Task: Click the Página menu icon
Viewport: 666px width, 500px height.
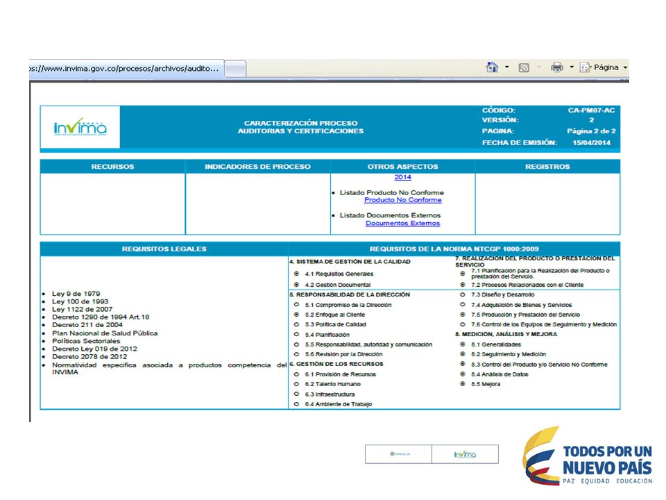Action: click(586, 67)
